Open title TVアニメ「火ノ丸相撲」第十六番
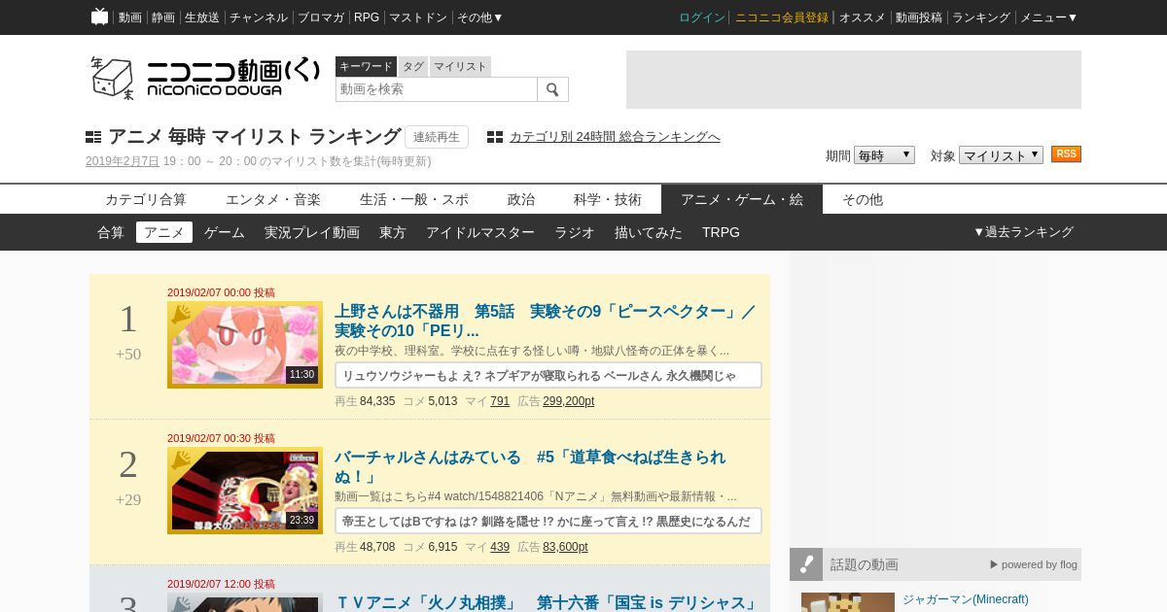This screenshot has width=1167, height=612. (x=546, y=603)
